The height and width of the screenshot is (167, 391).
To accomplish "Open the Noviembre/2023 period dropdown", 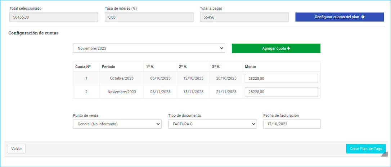I will tap(149, 48).
